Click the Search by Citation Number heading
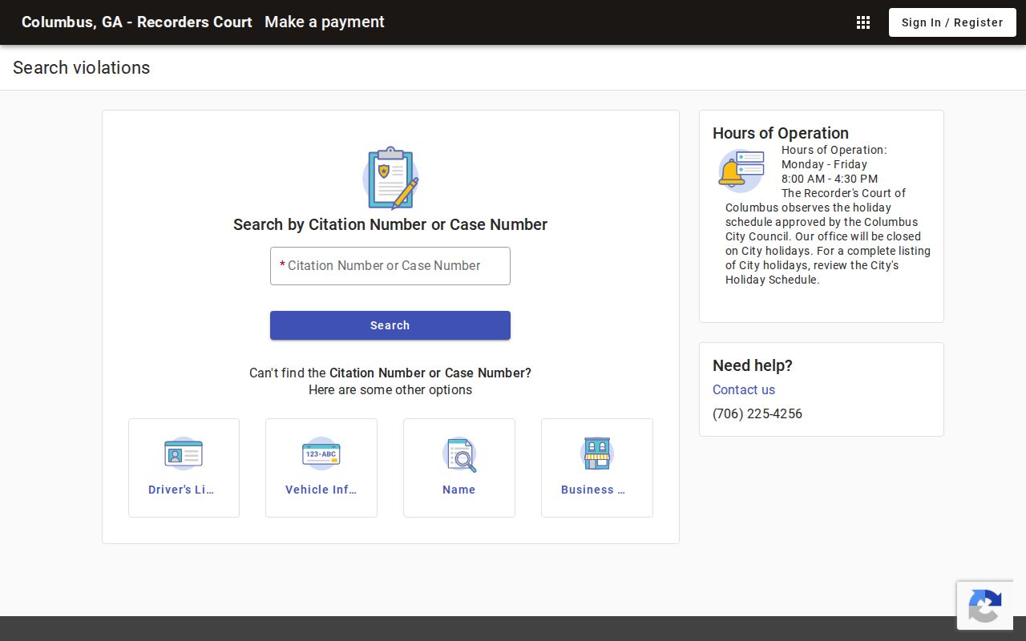Screen dimensions: 1026x641 (390, 224)
